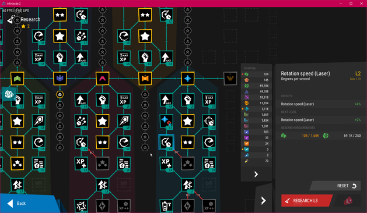Click the "+2%" next level value

[358, 120]
